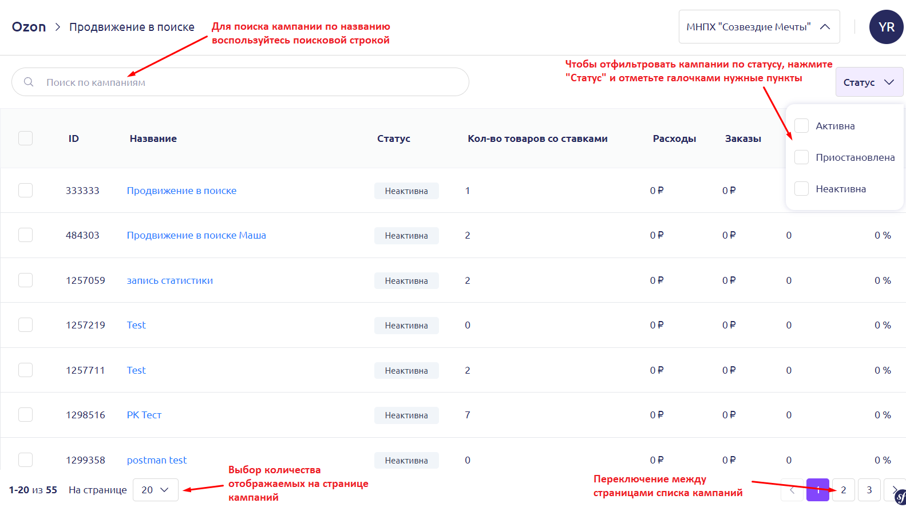Open the "РК Тест" campaign link
Screen dimensions: 906x507
[x=144, y=415]
